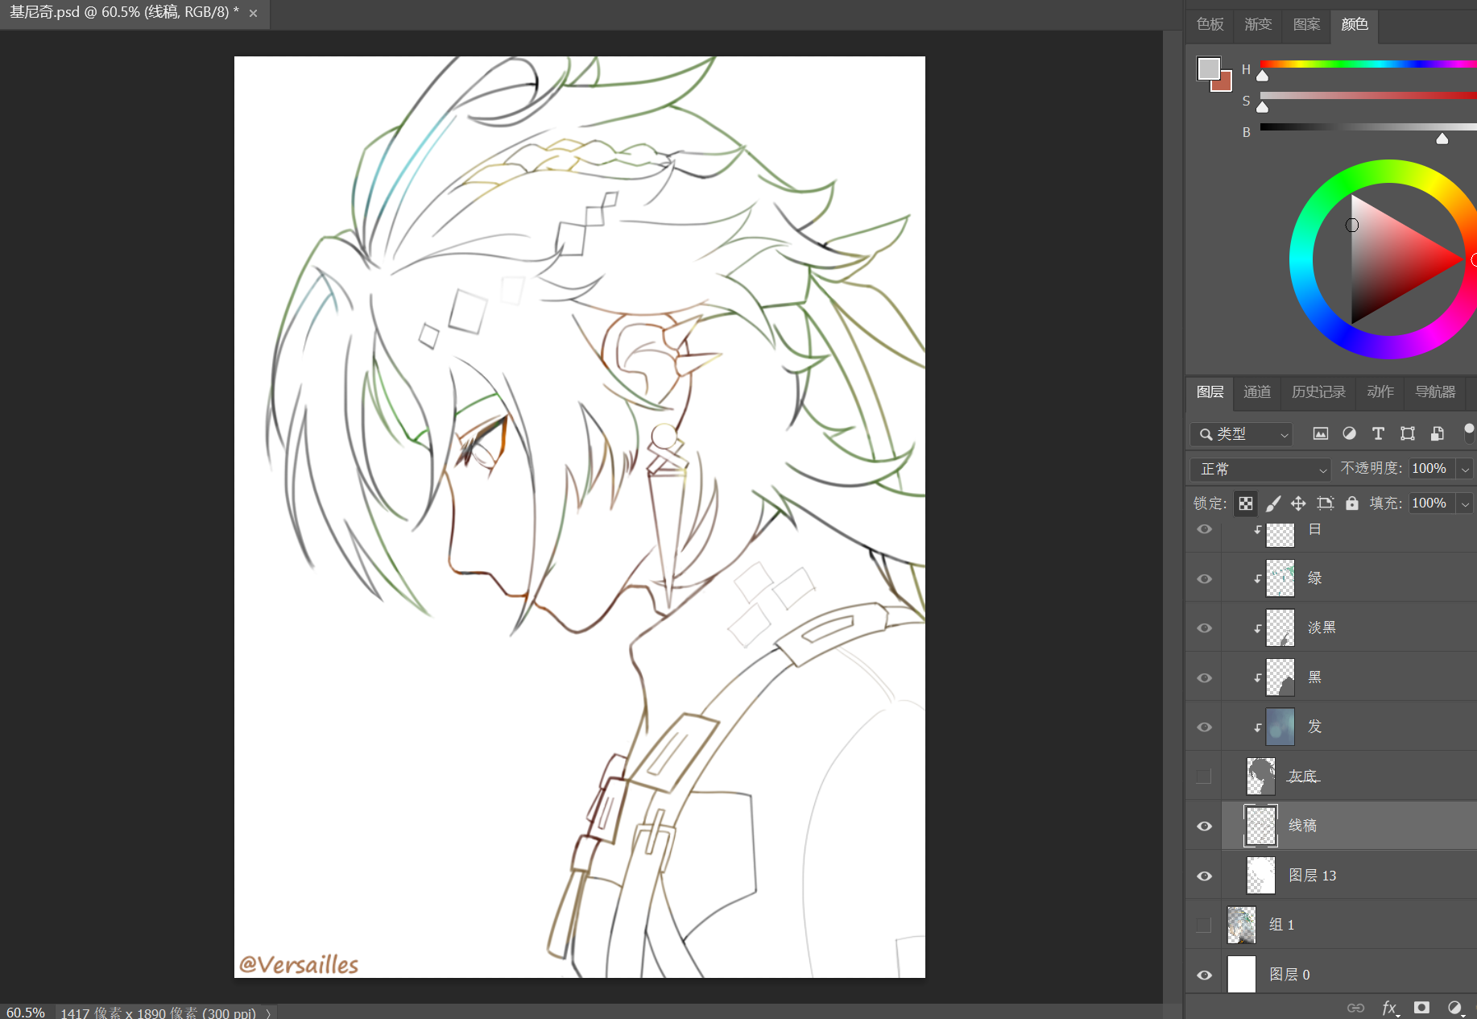Show the hidden 组 1 group

tap(1204, 925)
